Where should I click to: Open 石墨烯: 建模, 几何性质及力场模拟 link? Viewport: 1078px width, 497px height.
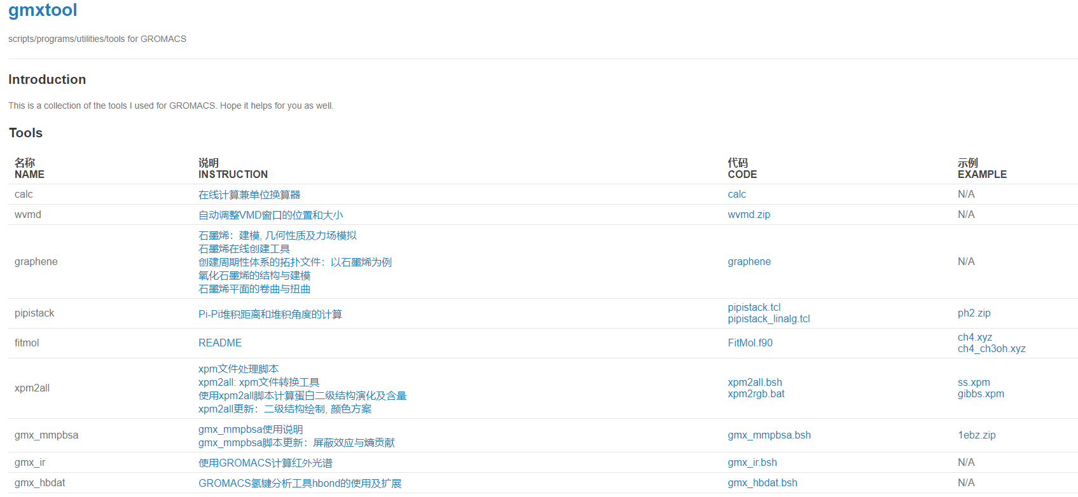pyautogui.click(x=278, y=235)
